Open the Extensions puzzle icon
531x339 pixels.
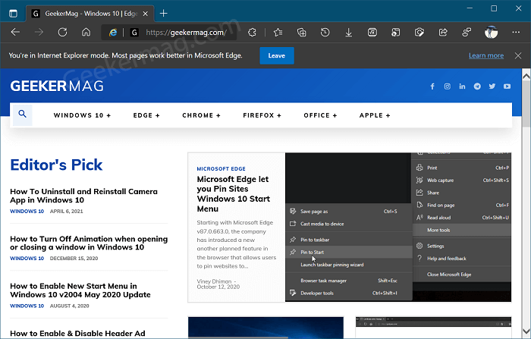[x=252, y=32]
